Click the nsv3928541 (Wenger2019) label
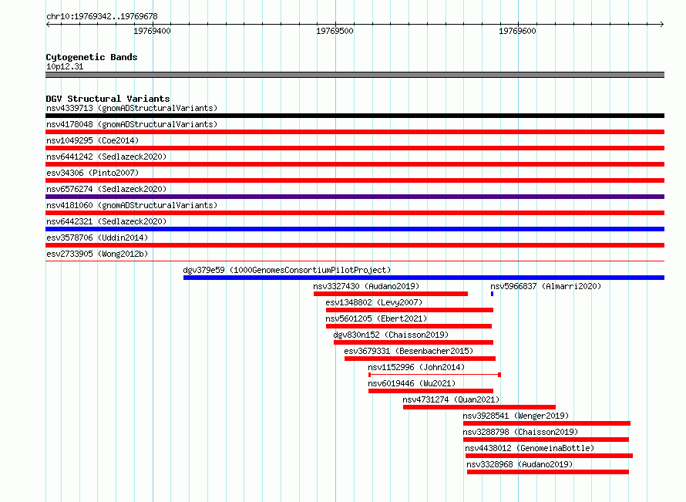The height and width of the screenshot is (502, 686). [x=516, y=416]
